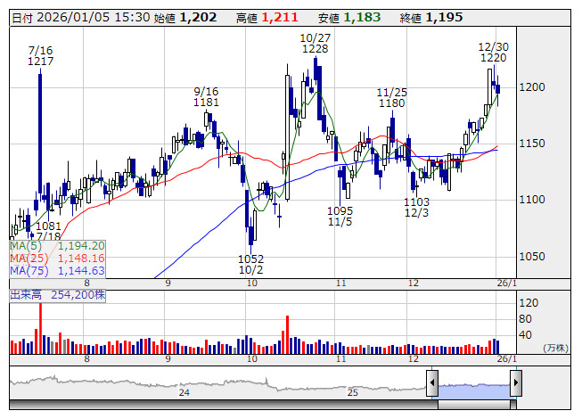Viewport: 582px width, 419px height.
Task: Click the 12/30 1220 high label
Action: (493, 53)
